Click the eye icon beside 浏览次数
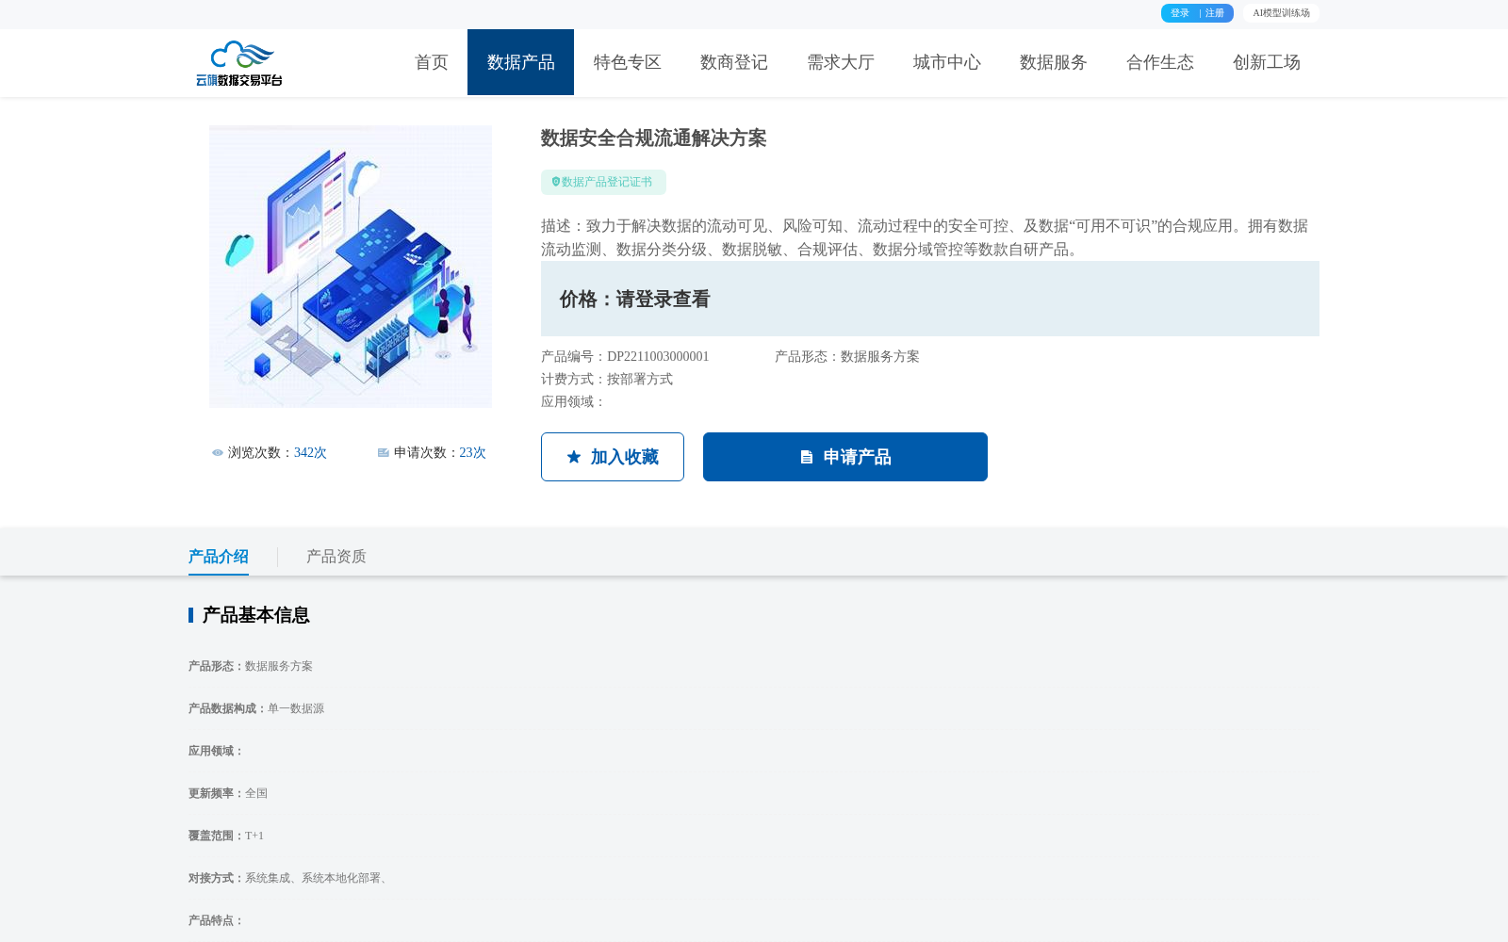 [218, 453]
